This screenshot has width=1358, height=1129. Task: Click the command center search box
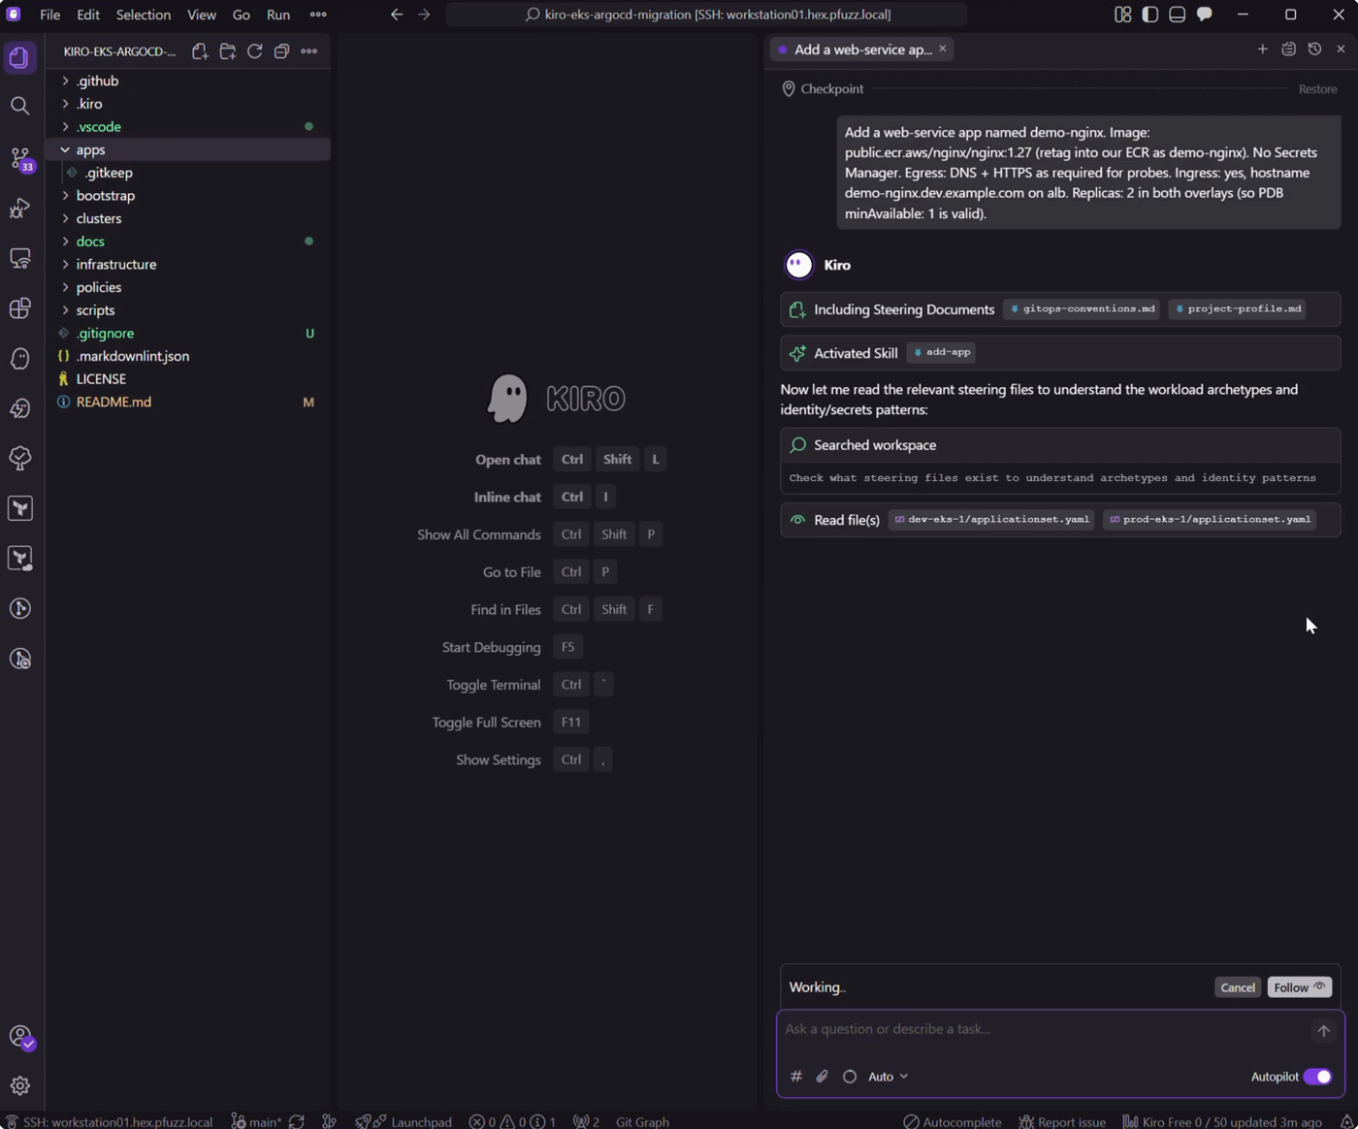click(x=706, y=15)
